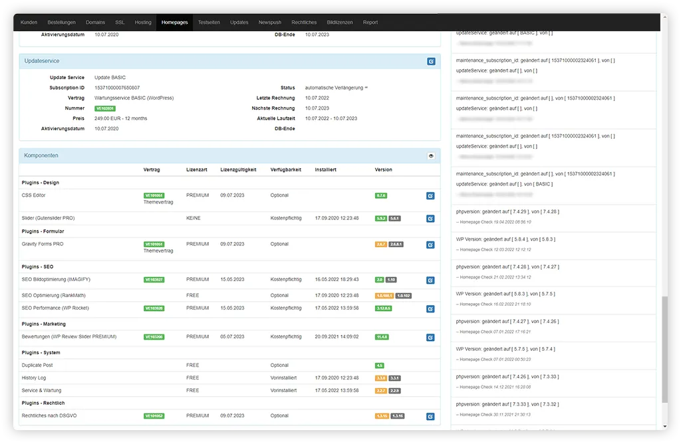681x448 pixels.
Task: Edit the Updateservice section
Action: tap(431, 61)
